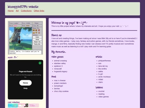Click 'sza' in the artists list
This screenshot has width=145, height=108.
(x=100, y=63)
